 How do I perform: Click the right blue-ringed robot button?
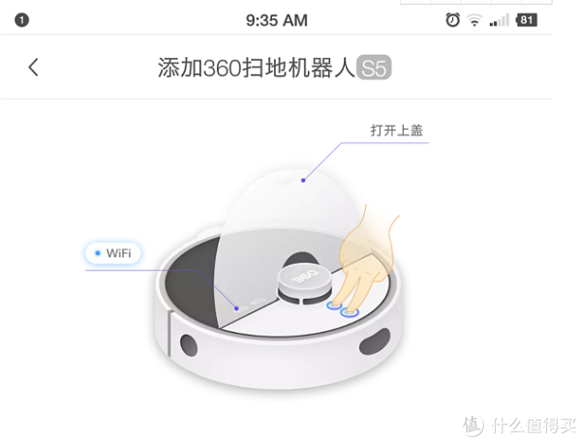(350, 312)
